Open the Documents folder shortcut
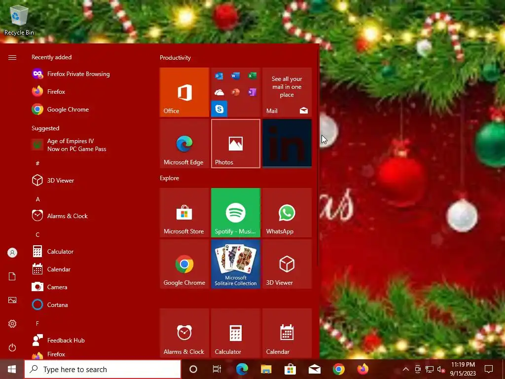This screenshot has height=379, width=505. tap(12, 276)
